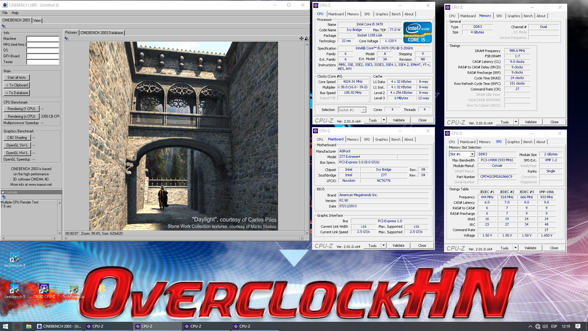The image size is (588, 331).
Task: Click the Intel Core i5 logo
Action: click(x=417, y=32)
